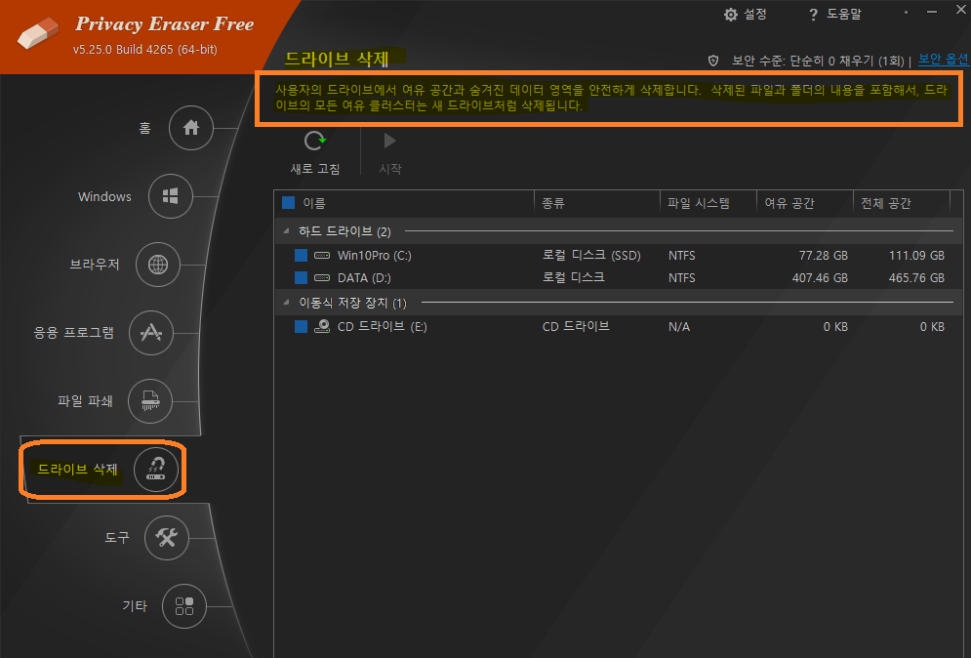The width and height of the screenshot is (971, 658).
Task: Click the 111.09 GB total space value
Action: (916, 255)
